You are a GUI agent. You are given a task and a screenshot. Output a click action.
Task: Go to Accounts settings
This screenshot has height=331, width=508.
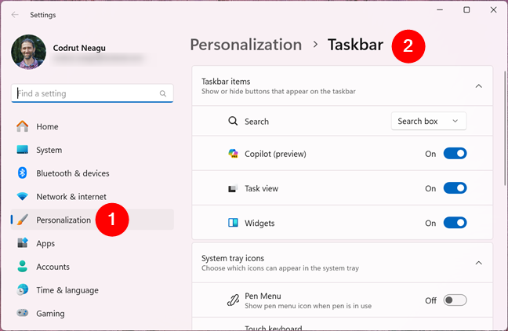(93, 267)
